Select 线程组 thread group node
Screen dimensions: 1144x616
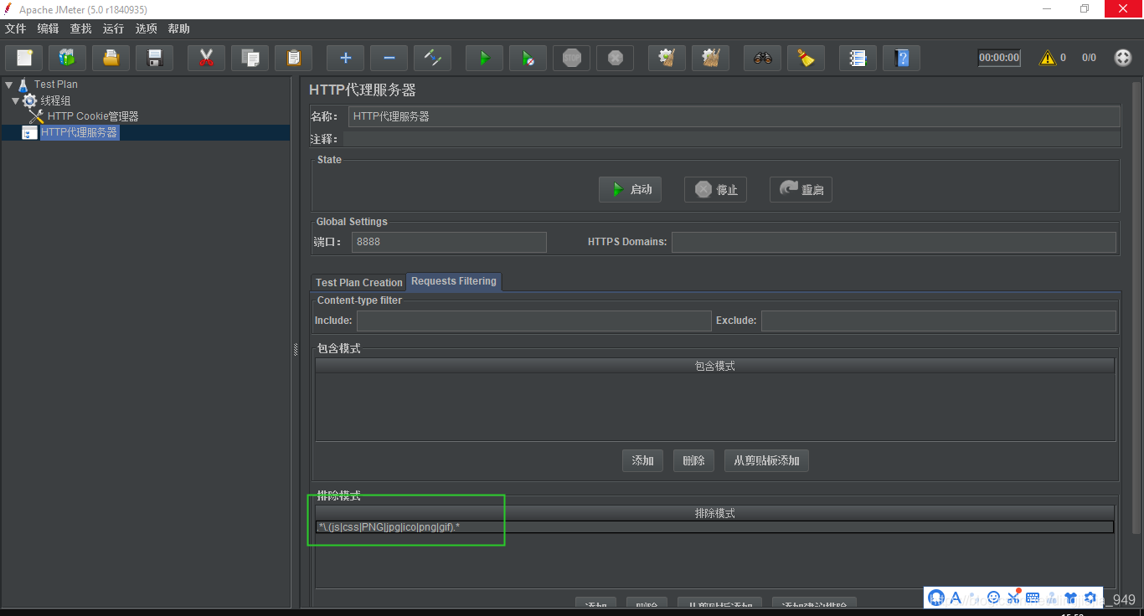(55, 100)
